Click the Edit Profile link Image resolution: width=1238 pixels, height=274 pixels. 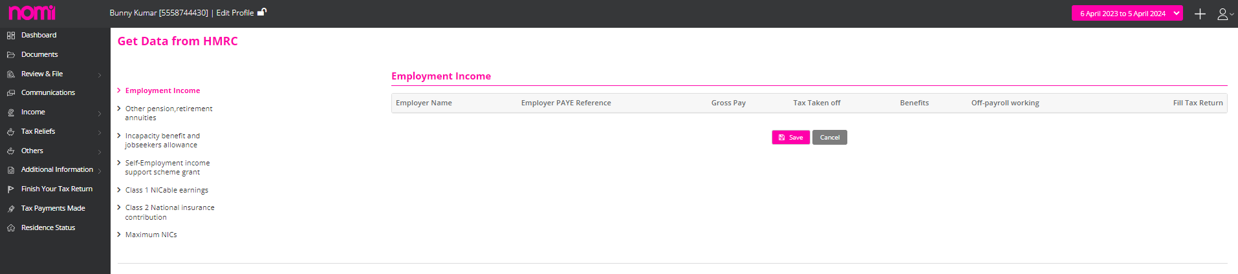pyautogui.click(x=235, y=12)
